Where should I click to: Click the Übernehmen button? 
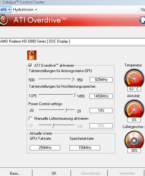tap(91, 173)
